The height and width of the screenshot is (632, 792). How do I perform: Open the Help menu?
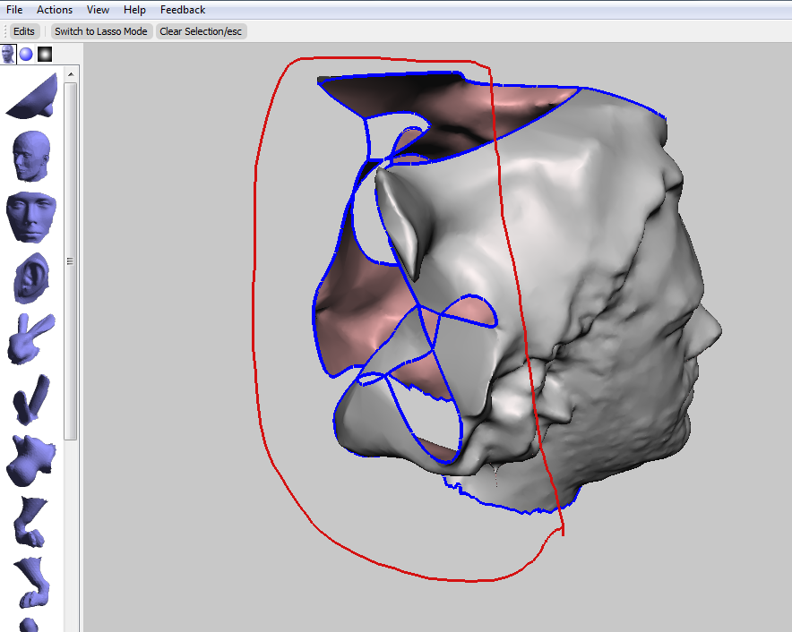pyautogui.click(x=134, y=10)
